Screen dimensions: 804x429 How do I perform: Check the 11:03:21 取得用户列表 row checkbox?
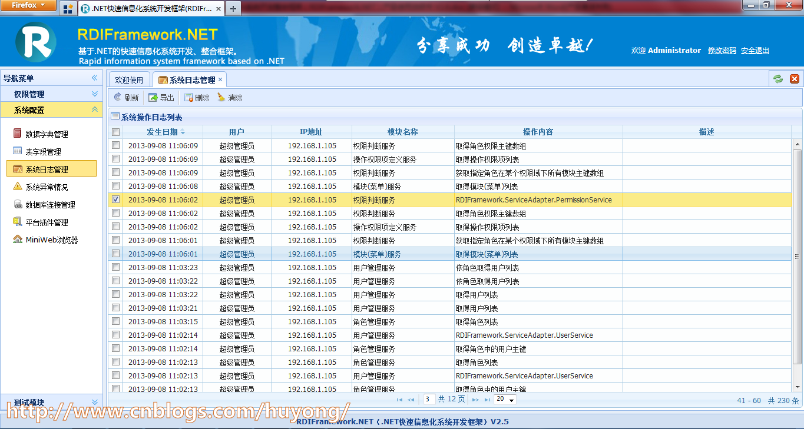116,308
